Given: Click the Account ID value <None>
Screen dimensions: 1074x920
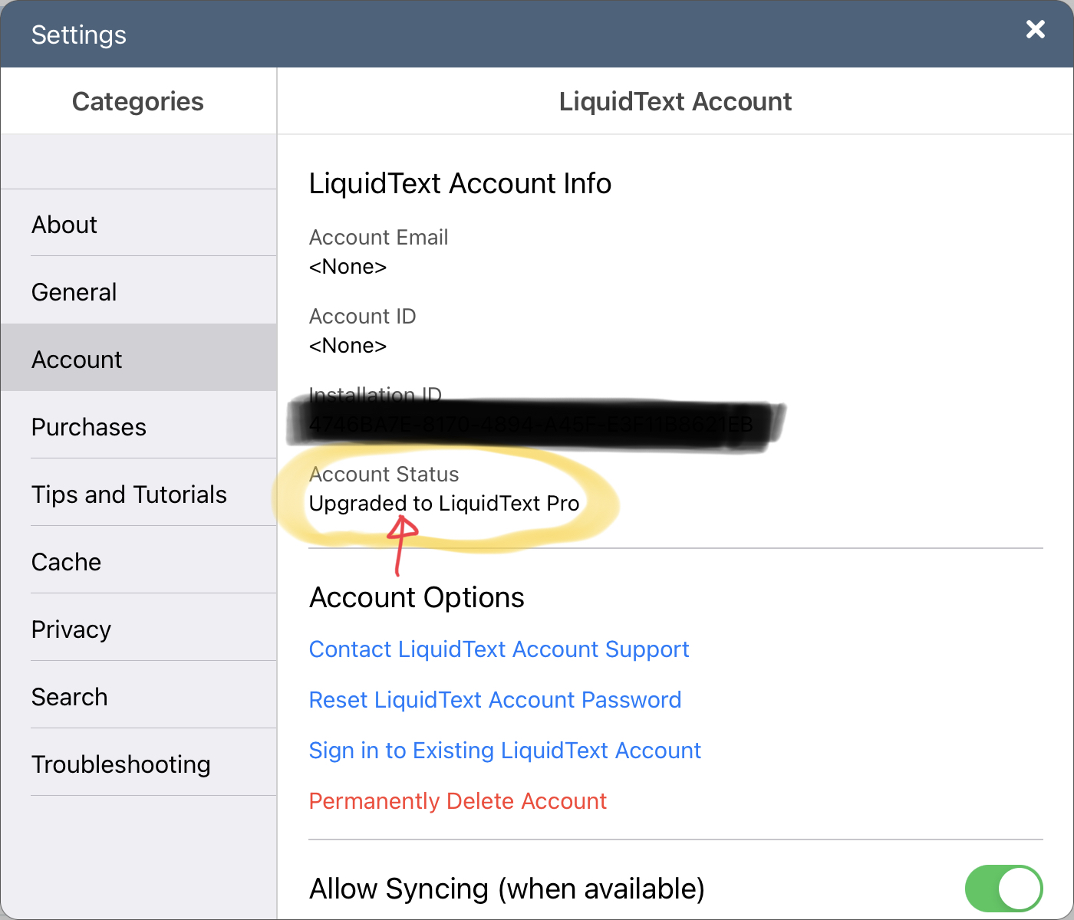Looking at the screenshot, I should click(348, 346).
